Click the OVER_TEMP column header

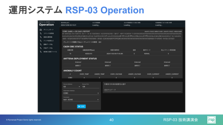click(x=84, y=74)
